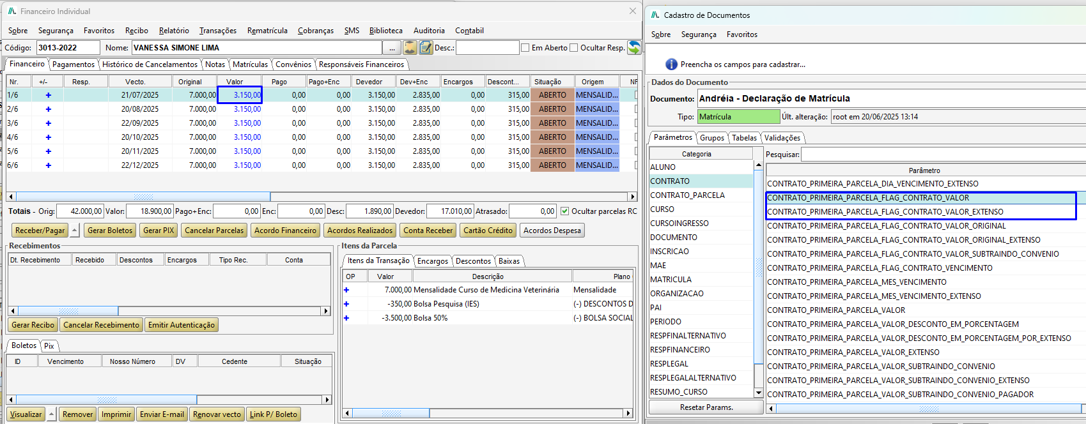Click left arrow of the Recebimentos scrollbar
The image size is (1086, 424).
tap(12, 311)
